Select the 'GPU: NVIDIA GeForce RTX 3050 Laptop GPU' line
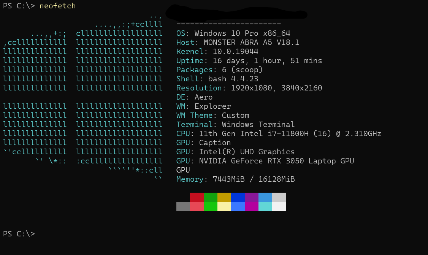 [265, 161]
